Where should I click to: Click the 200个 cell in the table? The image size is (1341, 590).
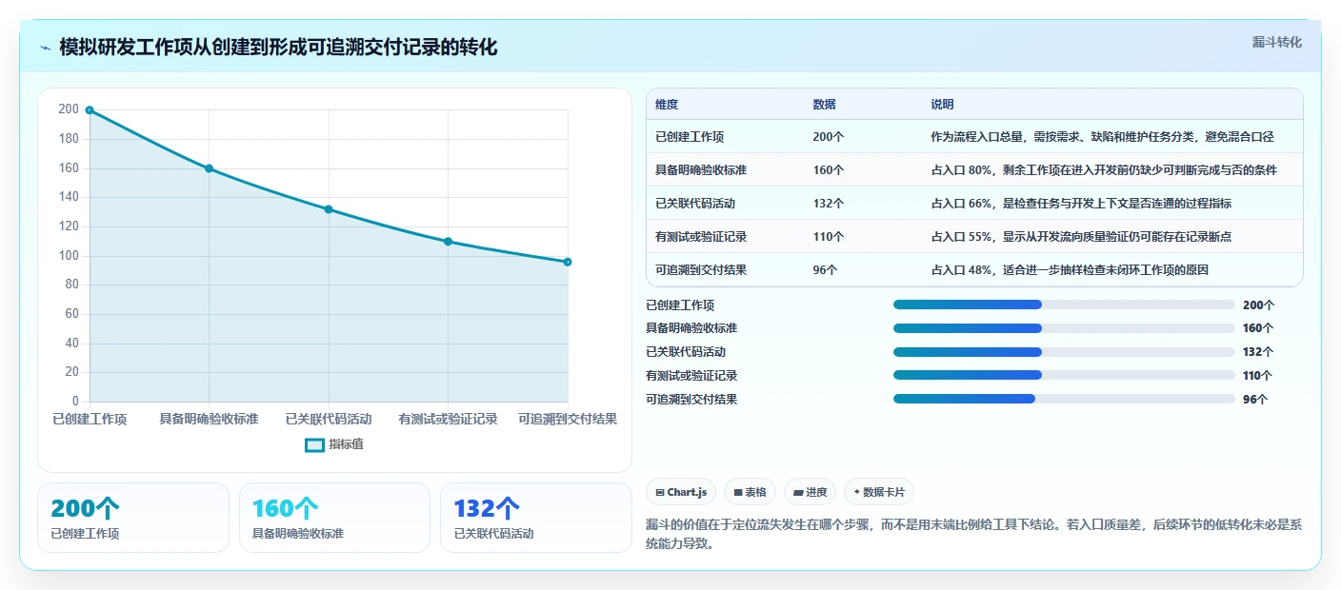click(x=829, y=137)
